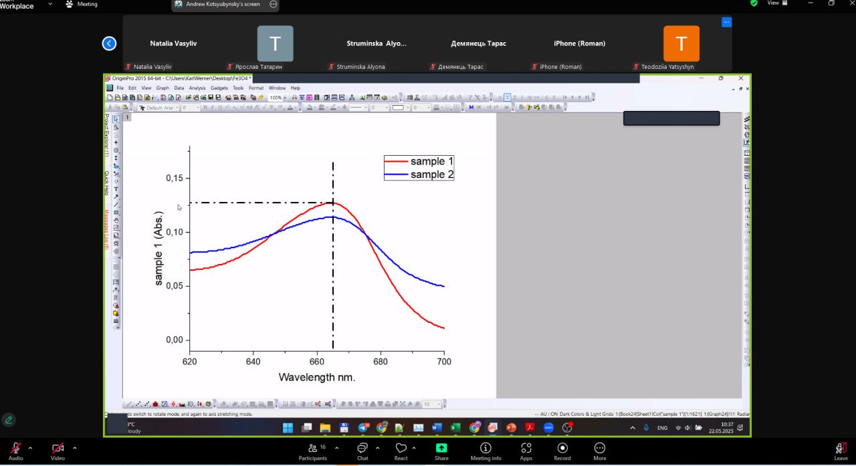Click the highlighted Y column toolbar icon
This screenshot has height=466, width=856.
coord(507,98)
